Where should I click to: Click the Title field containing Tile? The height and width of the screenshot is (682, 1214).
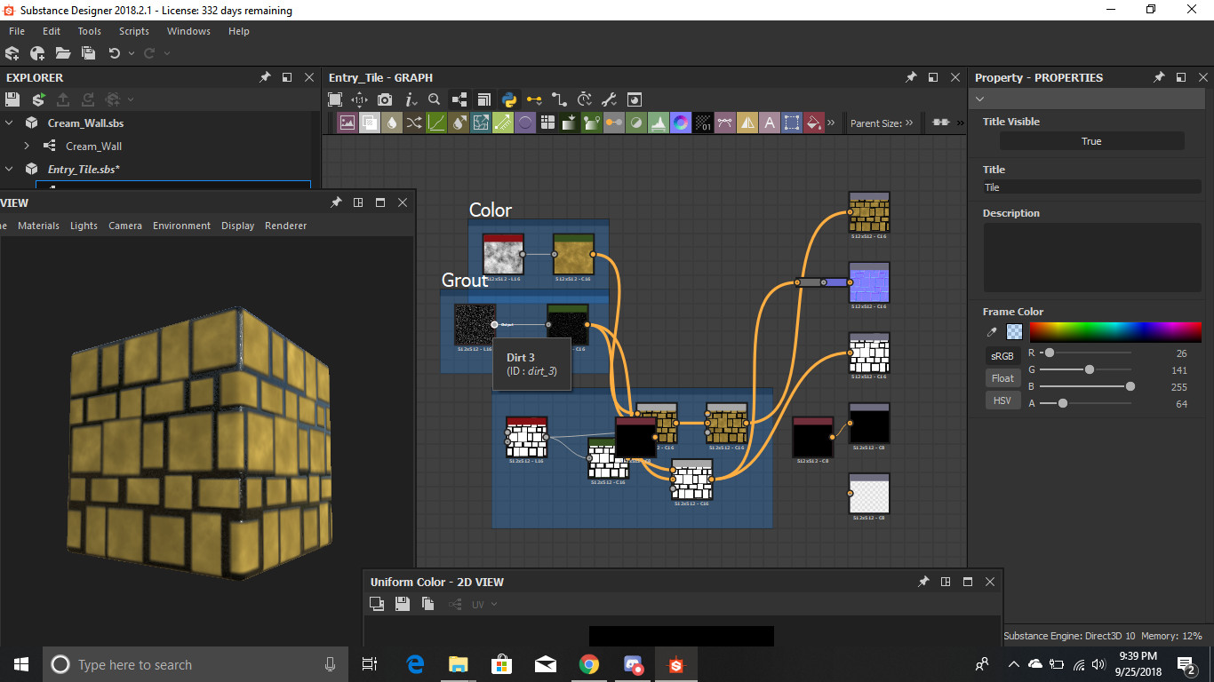click(x=1091, y=187)
